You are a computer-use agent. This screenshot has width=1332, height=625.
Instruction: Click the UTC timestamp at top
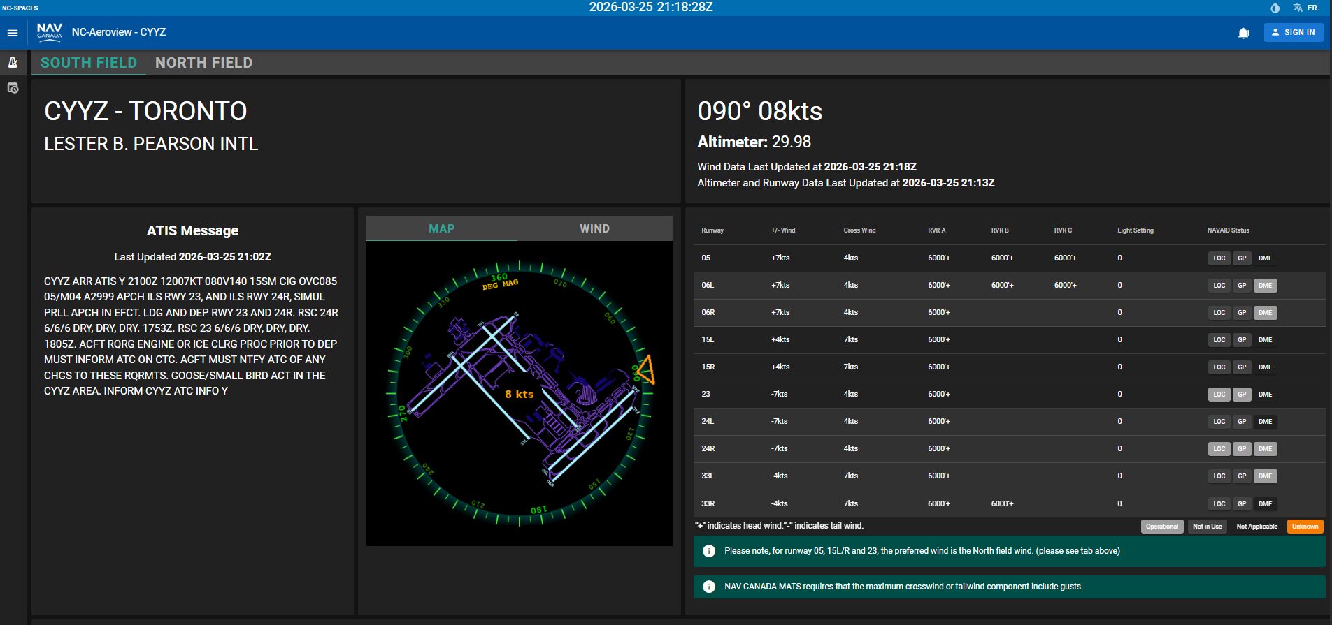pos(651,7)
